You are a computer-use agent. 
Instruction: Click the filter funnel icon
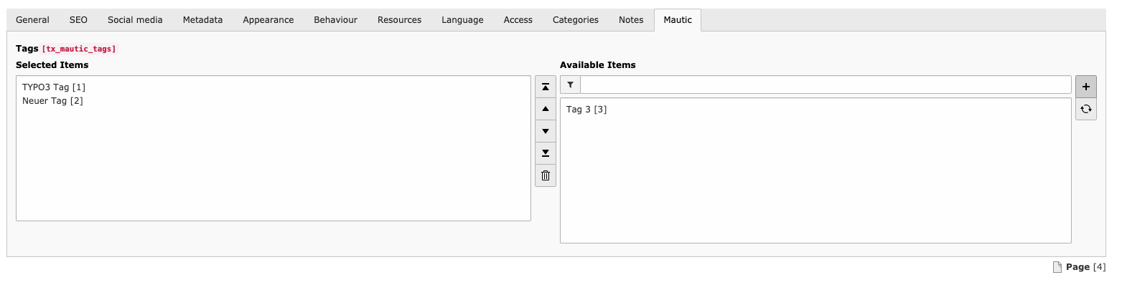pos(570,84)
